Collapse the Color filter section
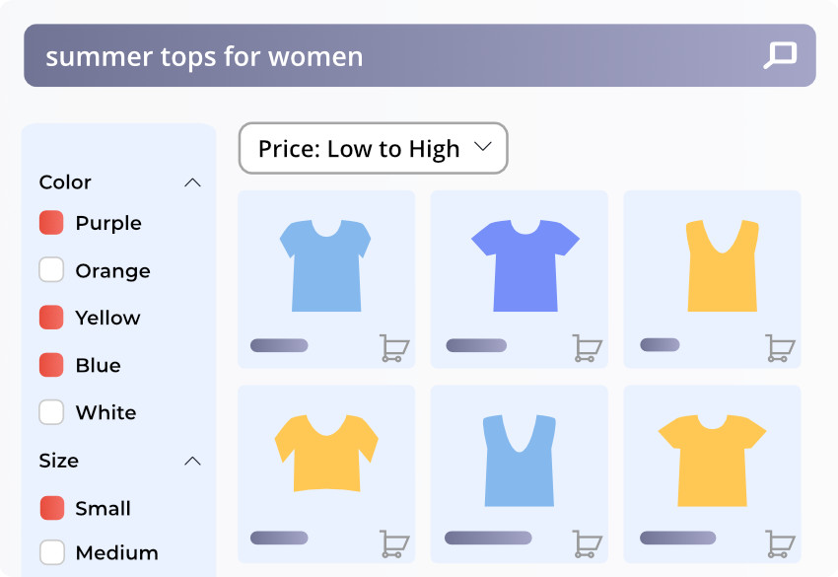 pos(193,182)
